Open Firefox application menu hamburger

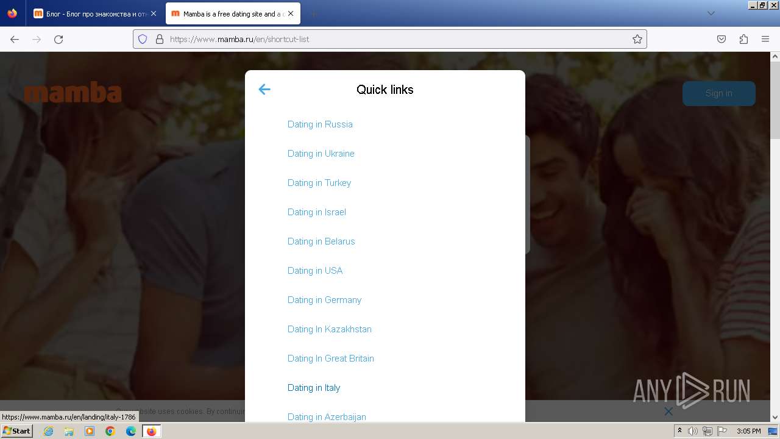click(765, 39)
